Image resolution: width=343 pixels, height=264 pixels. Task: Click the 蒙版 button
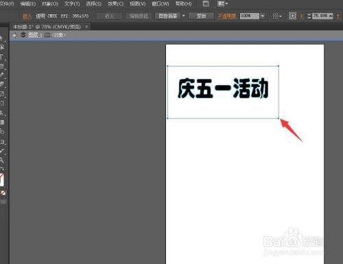pos(202,16)
